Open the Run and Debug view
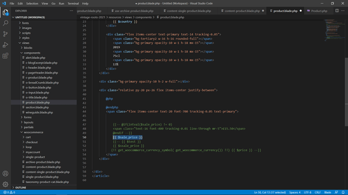348x195 pixels. click(6, 45)
